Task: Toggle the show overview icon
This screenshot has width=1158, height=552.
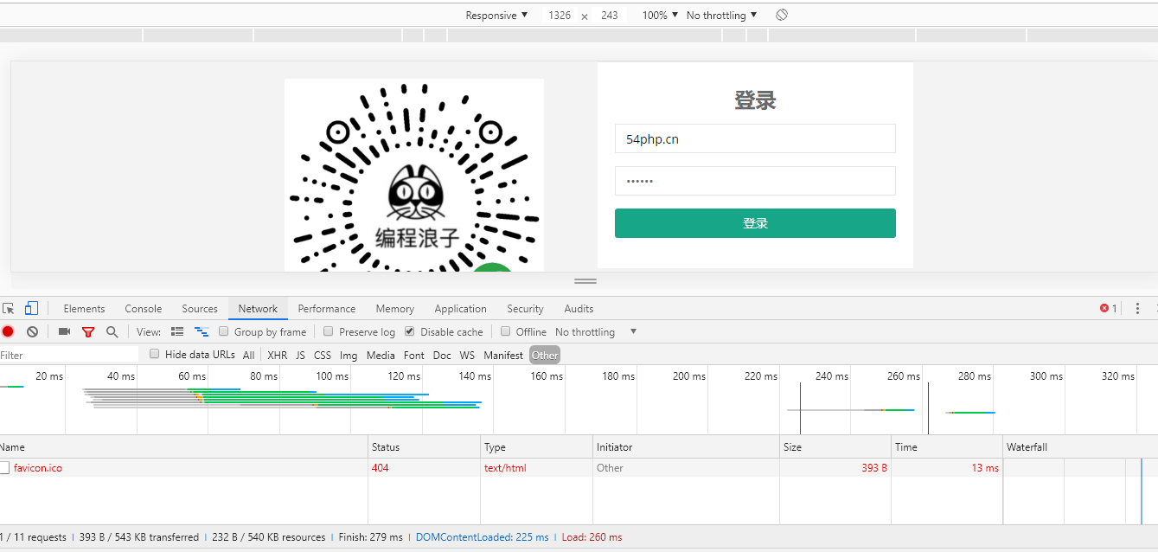Action: [202, 331]
